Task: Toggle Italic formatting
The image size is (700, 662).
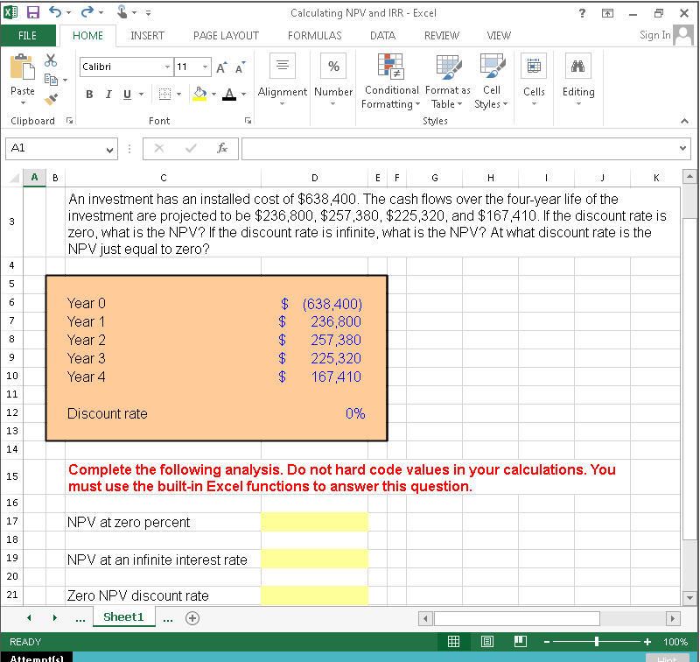Action: [108, 94]
